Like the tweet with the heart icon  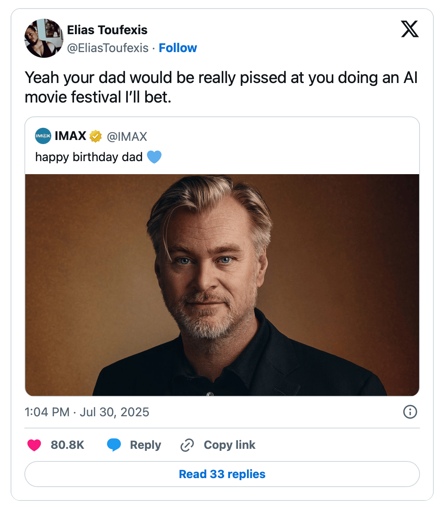[x=34, y=445]
